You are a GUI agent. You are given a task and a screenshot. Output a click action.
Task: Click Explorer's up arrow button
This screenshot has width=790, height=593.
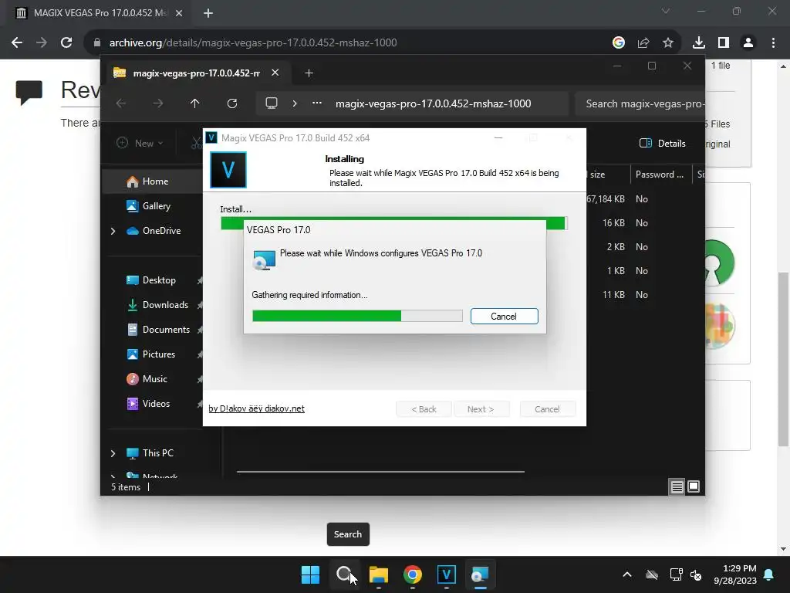coord(195,103)
